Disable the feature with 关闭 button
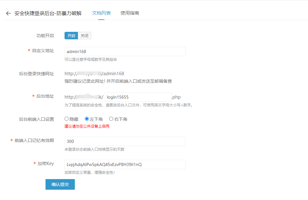The height and width of the screenshot is (200, 308). [x=84, y=36]
